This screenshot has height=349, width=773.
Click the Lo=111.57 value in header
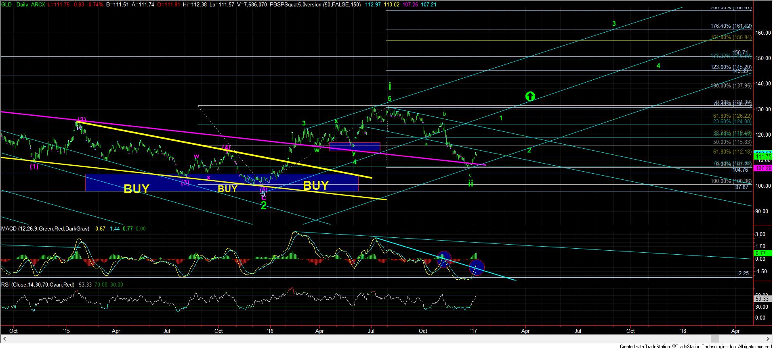point(223,4)
